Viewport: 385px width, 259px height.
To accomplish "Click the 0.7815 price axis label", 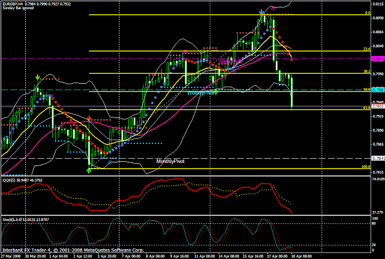I will pos(379,172).
